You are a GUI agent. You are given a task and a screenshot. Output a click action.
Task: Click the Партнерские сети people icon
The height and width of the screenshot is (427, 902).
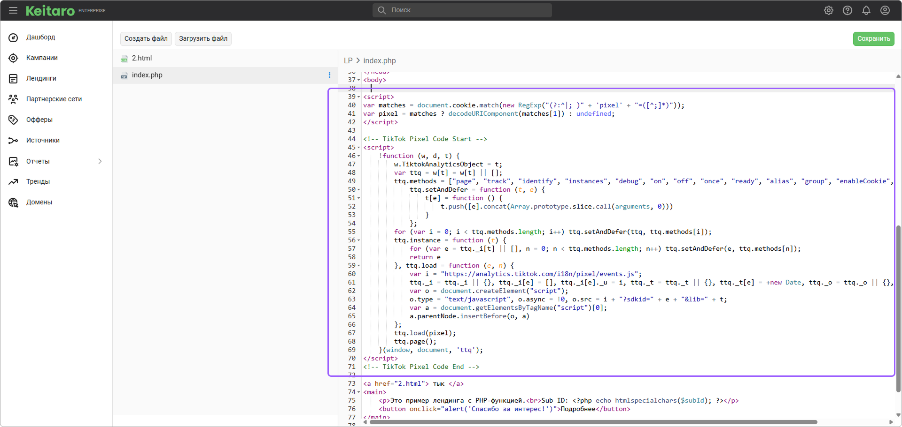tap(13, 99)
